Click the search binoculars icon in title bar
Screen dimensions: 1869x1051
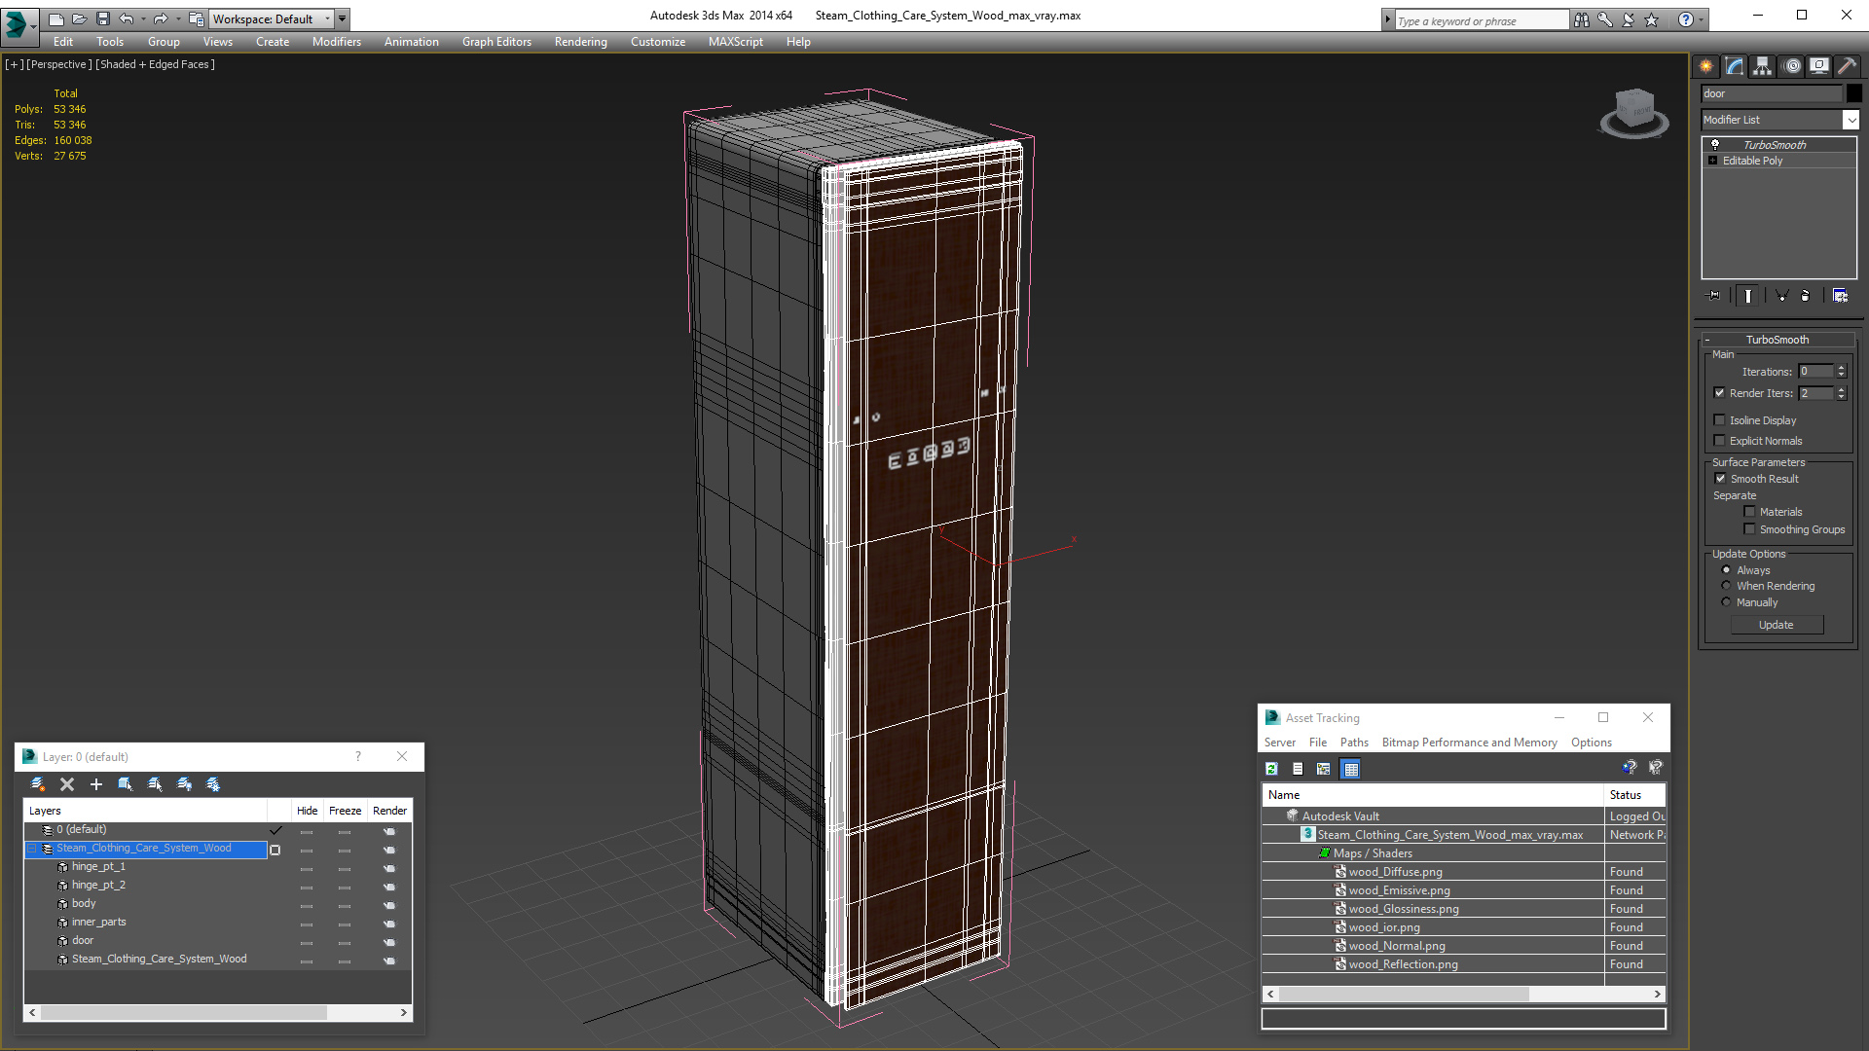[x=1582, y=19]
